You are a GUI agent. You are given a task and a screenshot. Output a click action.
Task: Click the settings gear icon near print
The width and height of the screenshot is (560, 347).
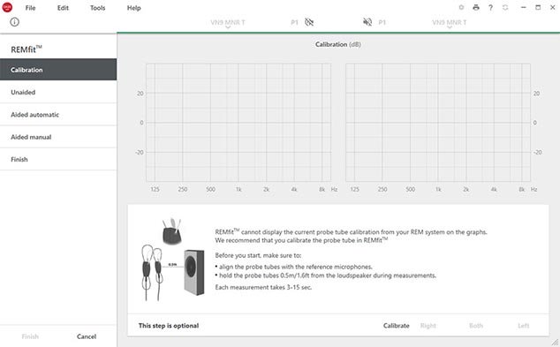461,7
